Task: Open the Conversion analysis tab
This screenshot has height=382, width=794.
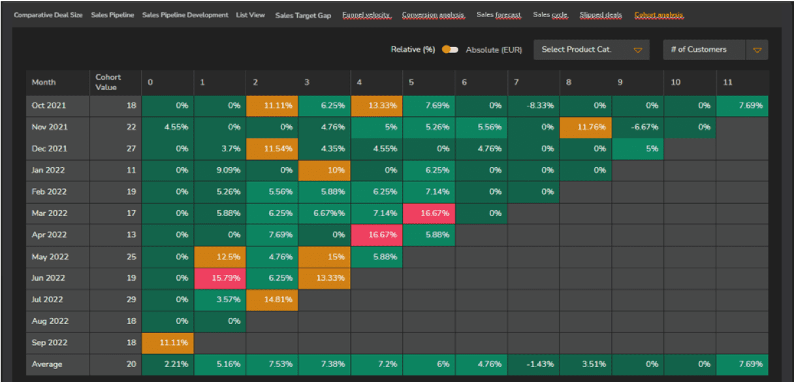Action: (433, 15)
